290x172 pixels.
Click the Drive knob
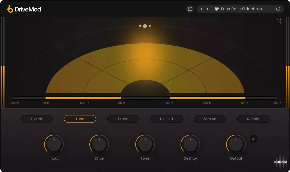pos(99,144)
